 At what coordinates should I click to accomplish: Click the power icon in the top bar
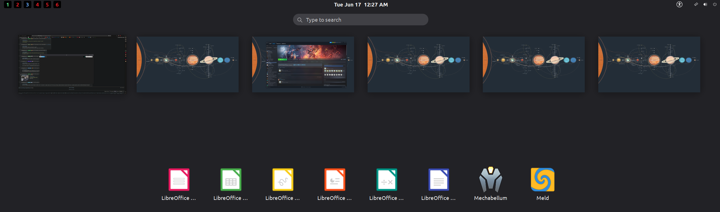tap(715, 4)
